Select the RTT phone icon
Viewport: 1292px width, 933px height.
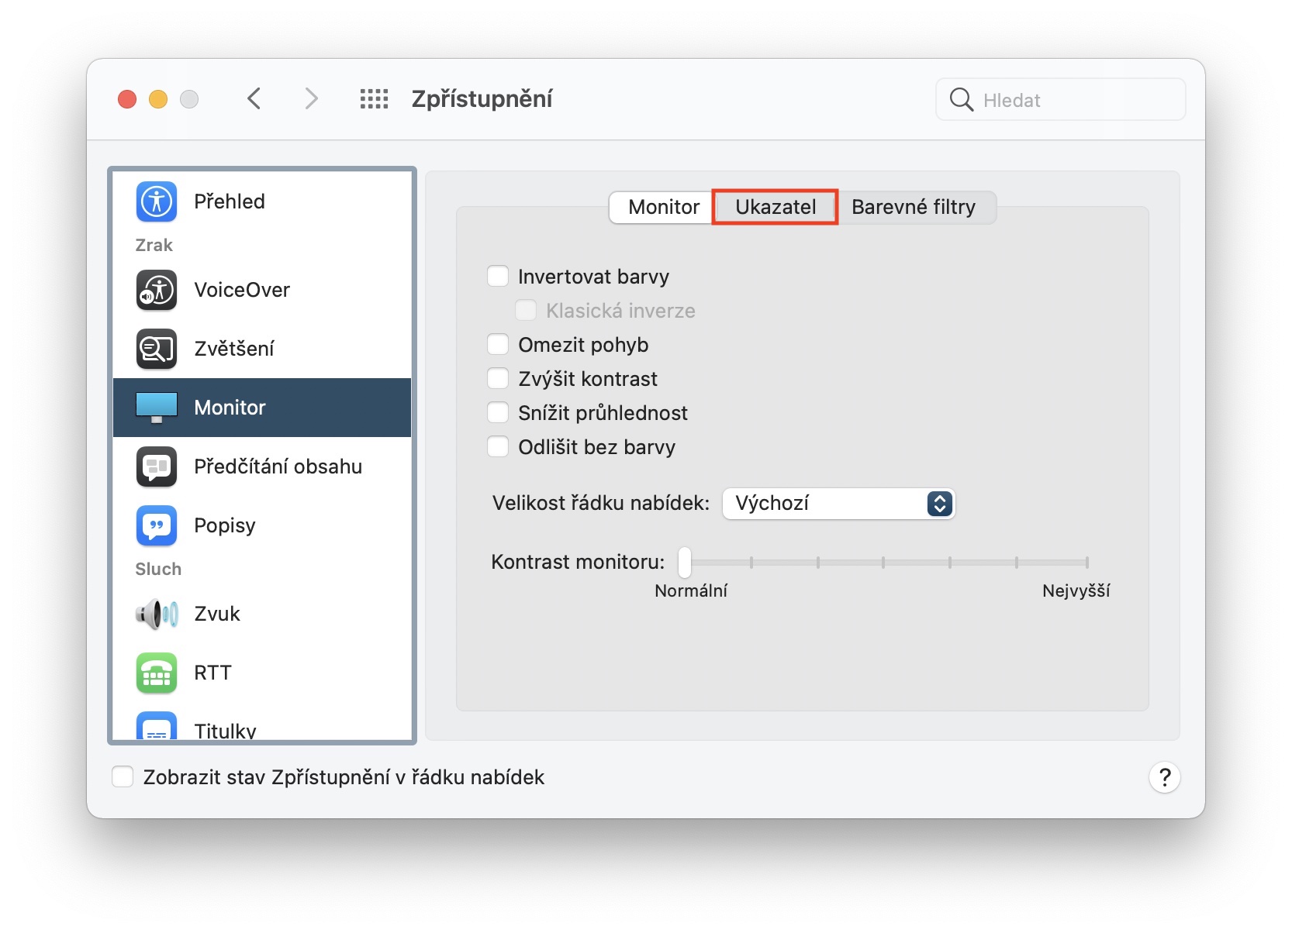[x=157, y=673]
